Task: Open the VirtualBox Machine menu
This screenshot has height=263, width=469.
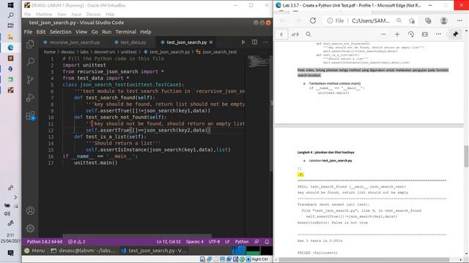Action: 44,15
